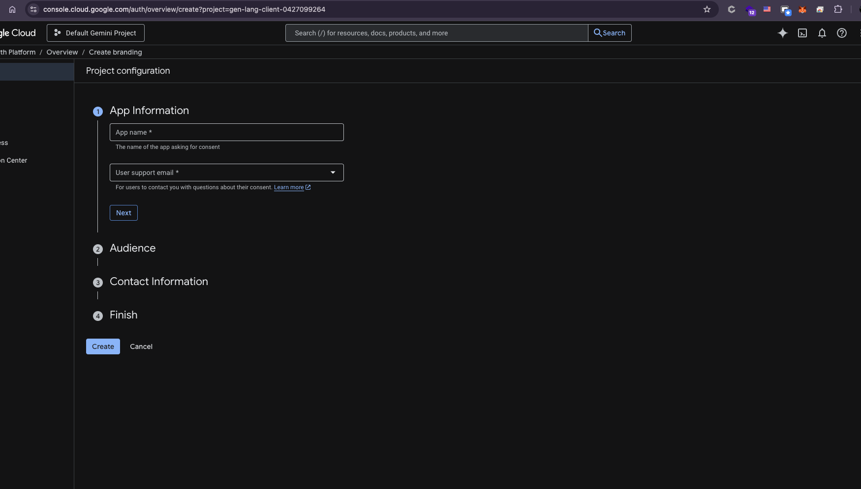Expand the User support email dropdown
Screen dimensions: 861x489
coord(333,173)
